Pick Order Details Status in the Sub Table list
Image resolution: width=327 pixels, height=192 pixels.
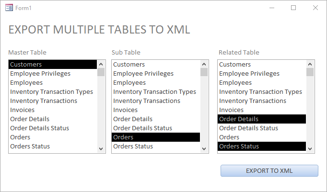tap(156, 128)
